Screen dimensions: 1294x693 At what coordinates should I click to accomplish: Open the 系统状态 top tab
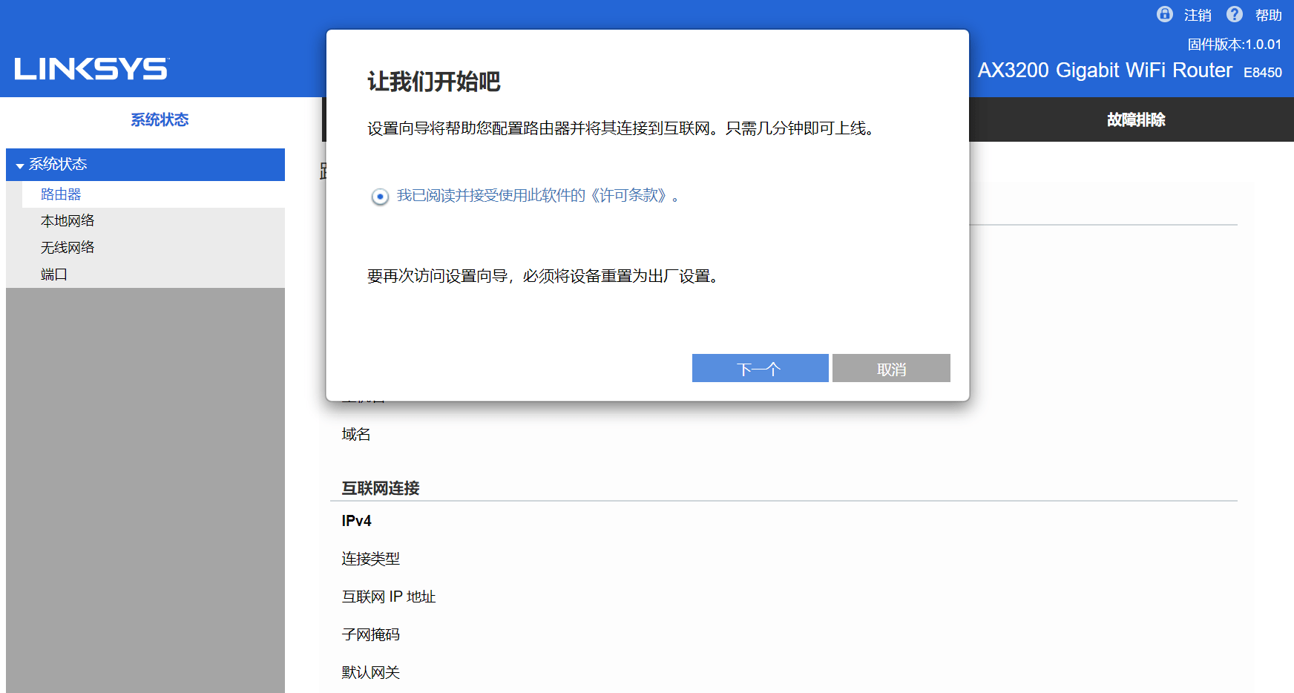click(x=160, y=119)
